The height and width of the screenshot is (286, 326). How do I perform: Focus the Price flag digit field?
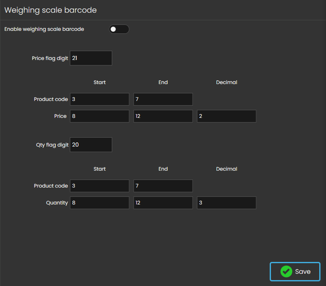pyautogui.click(x=91, y=58)
